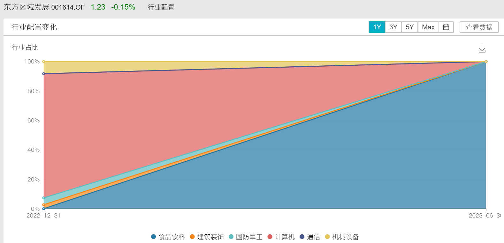Viewport: 504px width, 243px height.
Task: Toggle the 机械设备 legend series
Action: (342, 237)
